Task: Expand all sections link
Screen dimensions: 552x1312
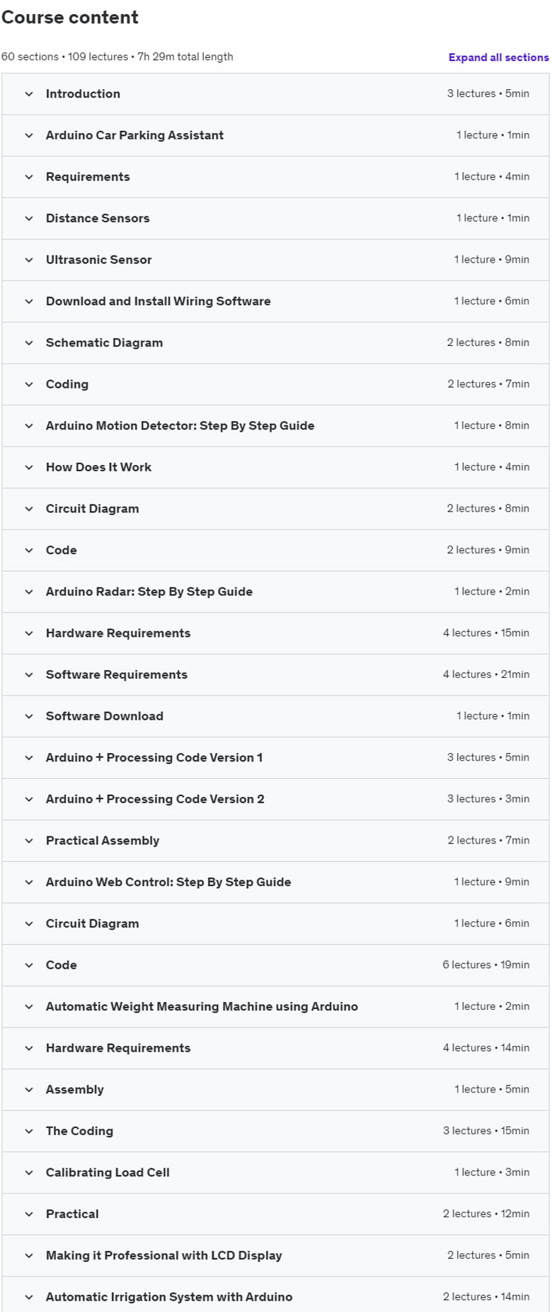Action: coord(498,57)
